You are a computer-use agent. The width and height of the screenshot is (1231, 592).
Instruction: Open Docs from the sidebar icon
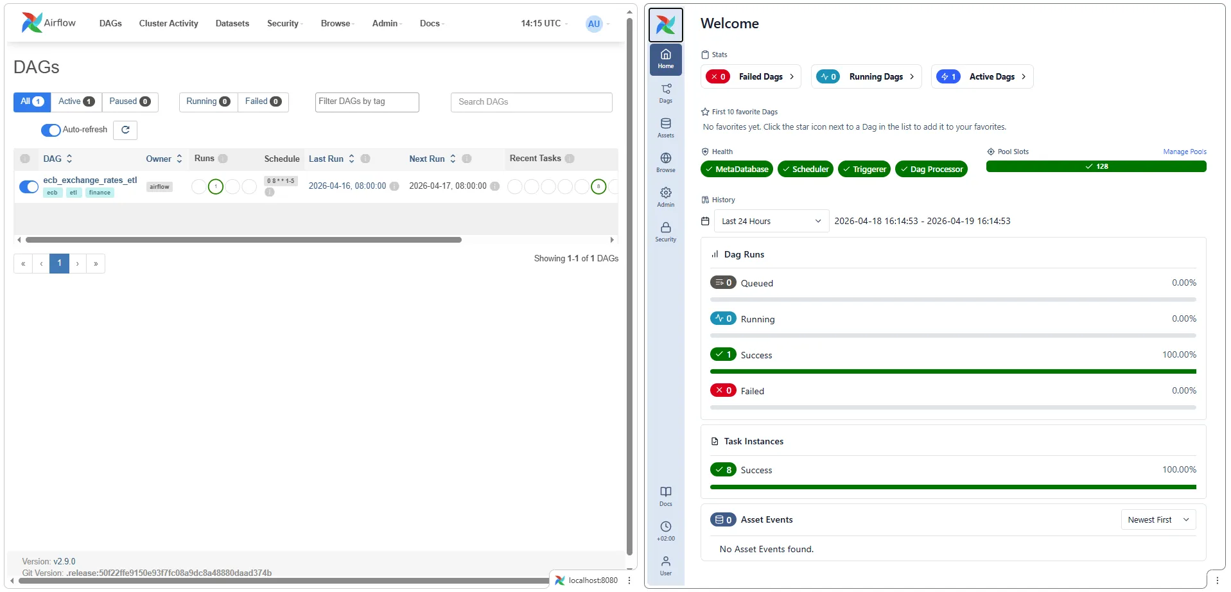(665, 494)
